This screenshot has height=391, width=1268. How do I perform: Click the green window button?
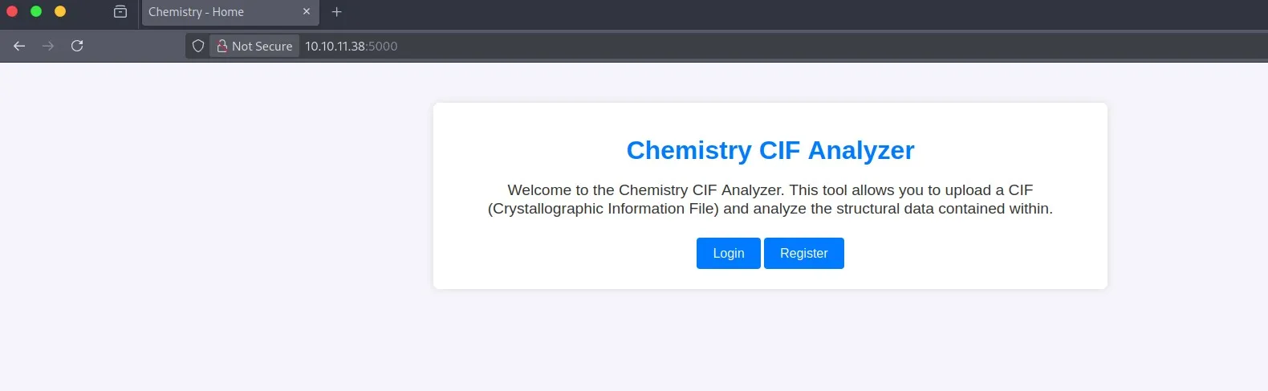[36, 11]
